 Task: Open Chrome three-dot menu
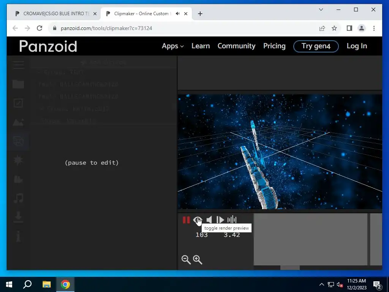[374, 28]
